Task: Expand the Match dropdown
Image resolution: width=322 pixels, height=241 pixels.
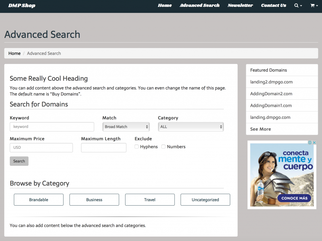Action: [x=126, y=127]
